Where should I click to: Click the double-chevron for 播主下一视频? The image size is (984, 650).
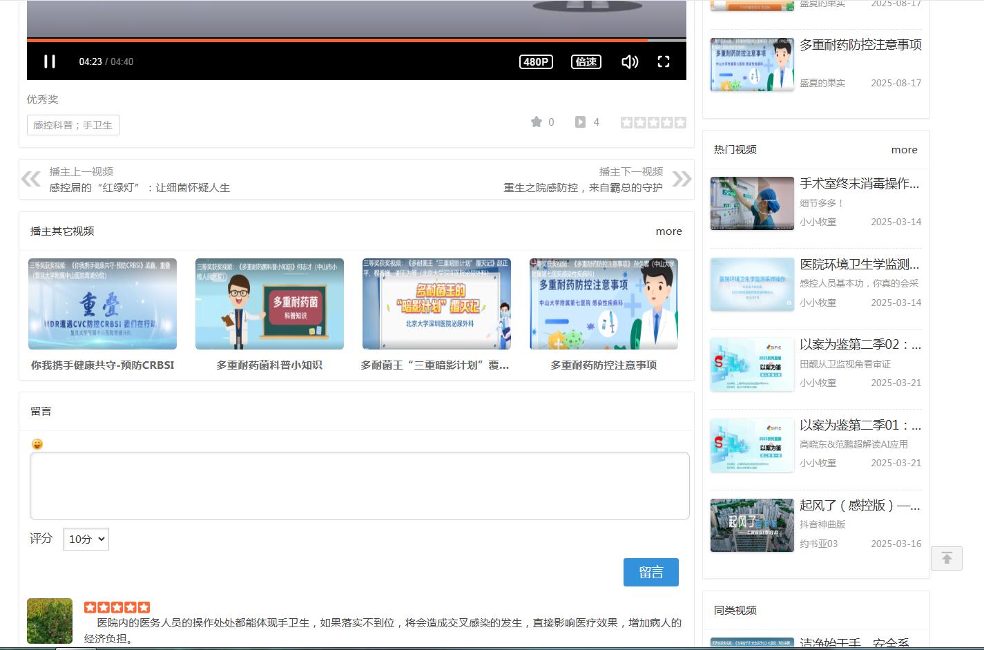coord(682,179)
